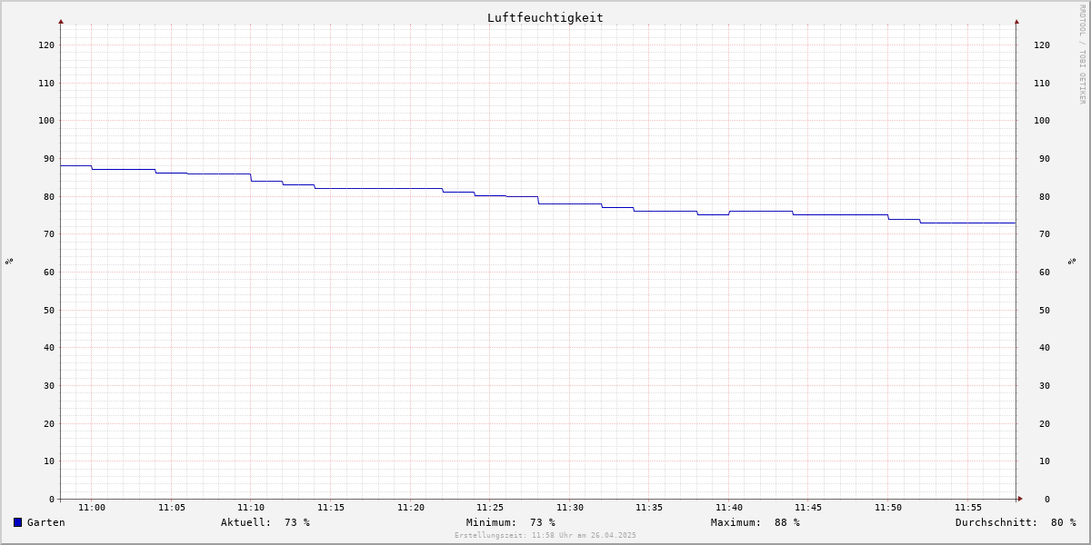Click the 10 label on the left axis
This screenshot has height=545, width=1091.
pyautogui.click(x=49, y=461)
